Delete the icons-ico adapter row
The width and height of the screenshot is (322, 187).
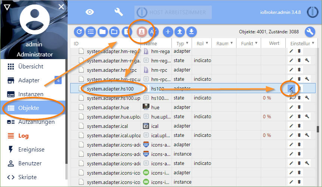point(299,173)
